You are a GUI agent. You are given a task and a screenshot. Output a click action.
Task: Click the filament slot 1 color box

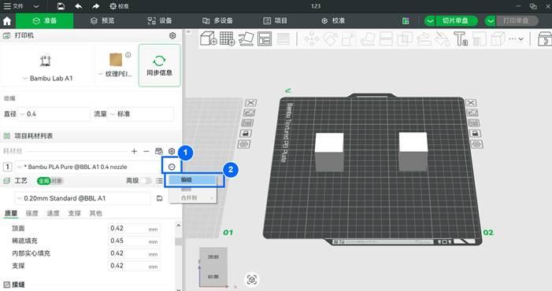(x=7, y=167)
